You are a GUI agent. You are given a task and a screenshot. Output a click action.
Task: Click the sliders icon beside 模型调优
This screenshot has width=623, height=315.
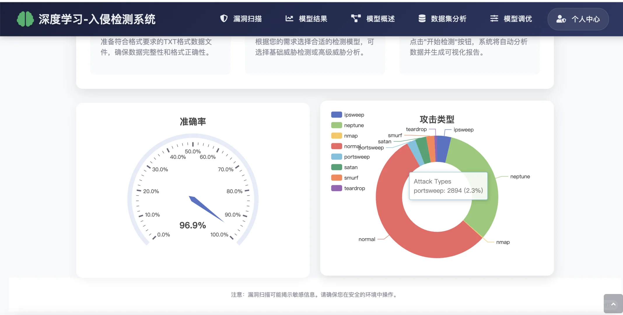point(494,18)
